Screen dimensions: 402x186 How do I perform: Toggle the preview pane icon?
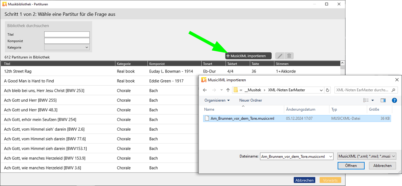tap(383, 100)
